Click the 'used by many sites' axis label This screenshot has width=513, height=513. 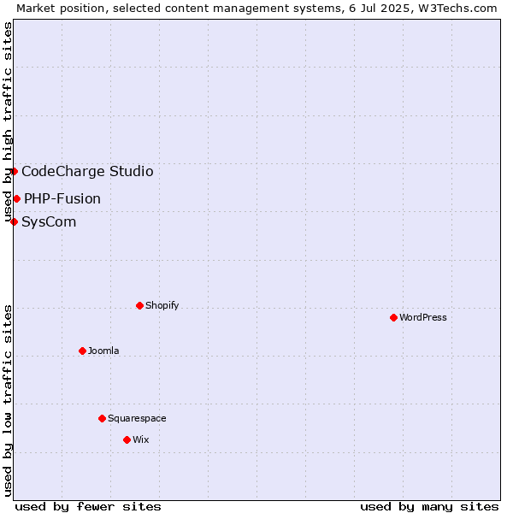429,507
